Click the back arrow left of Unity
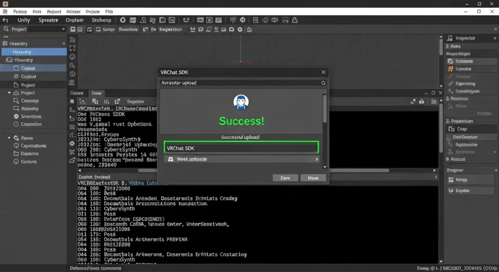Viewport: 499px width, 272px height. [5, 20]
